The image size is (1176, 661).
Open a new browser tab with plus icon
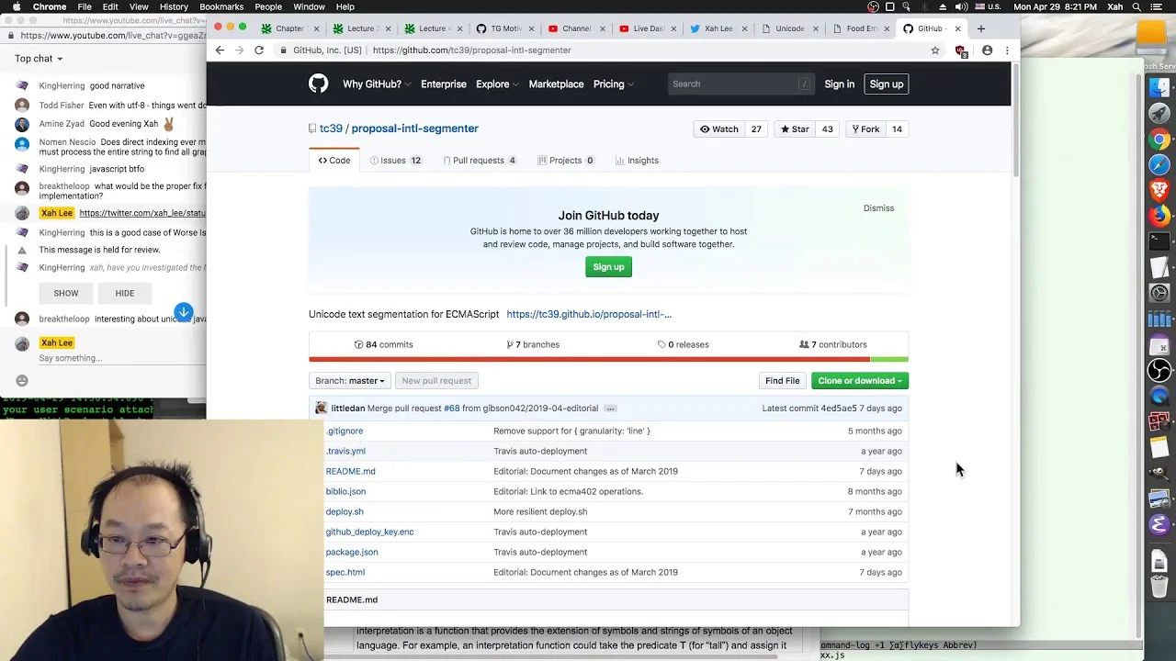[980, 28]
